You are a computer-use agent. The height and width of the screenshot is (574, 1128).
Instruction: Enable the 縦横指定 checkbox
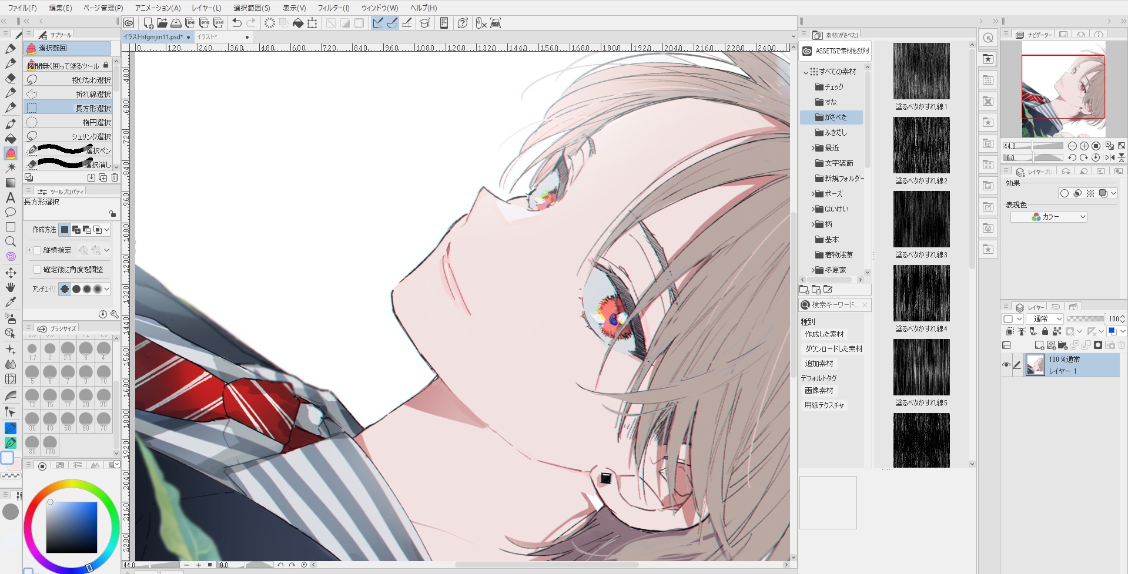(x=37, y=250)
